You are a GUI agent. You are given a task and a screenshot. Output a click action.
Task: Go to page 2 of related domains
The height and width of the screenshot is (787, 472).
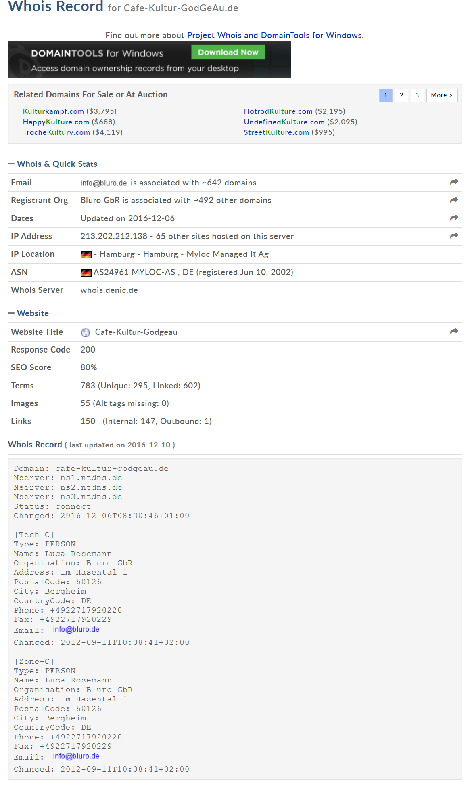coord(401,95)
